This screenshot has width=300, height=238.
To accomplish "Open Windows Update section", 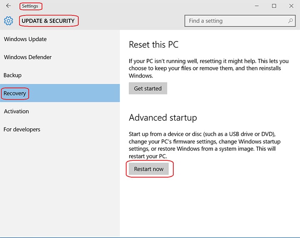I will [x=60, y=39].
